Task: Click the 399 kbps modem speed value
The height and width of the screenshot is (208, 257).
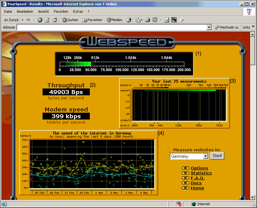Action: click(66, 116)
